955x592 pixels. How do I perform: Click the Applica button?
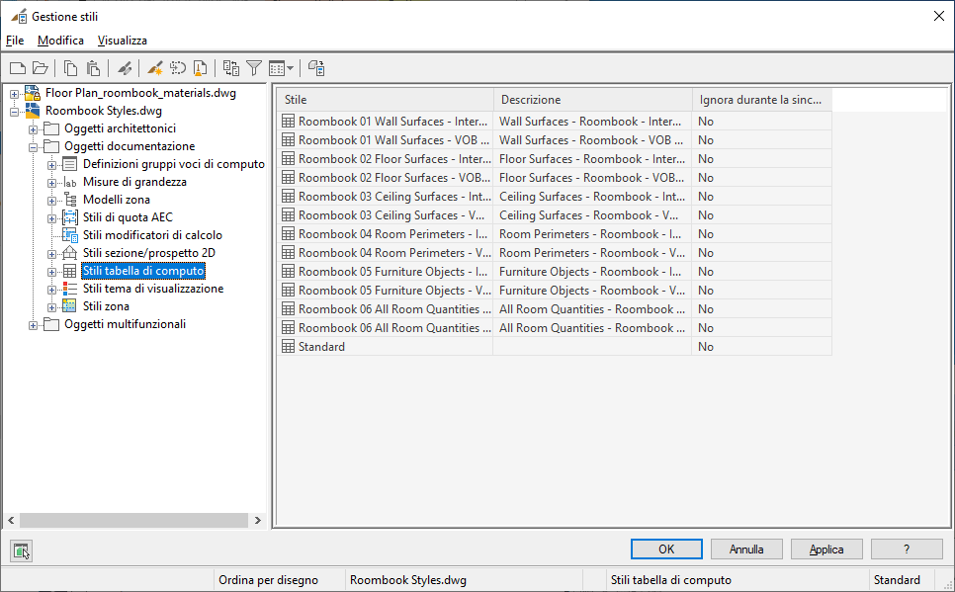coord(826,549)
